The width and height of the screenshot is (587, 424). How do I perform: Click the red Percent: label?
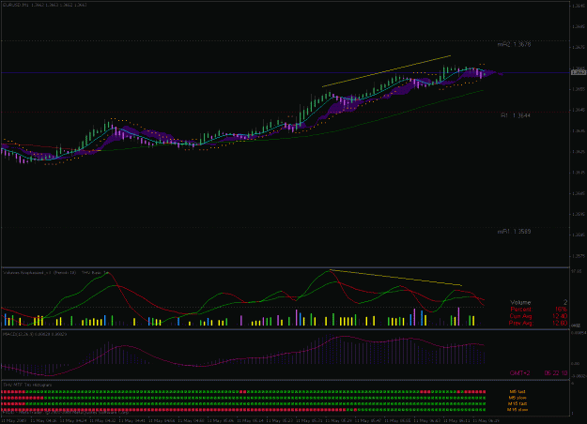[521, 310]
